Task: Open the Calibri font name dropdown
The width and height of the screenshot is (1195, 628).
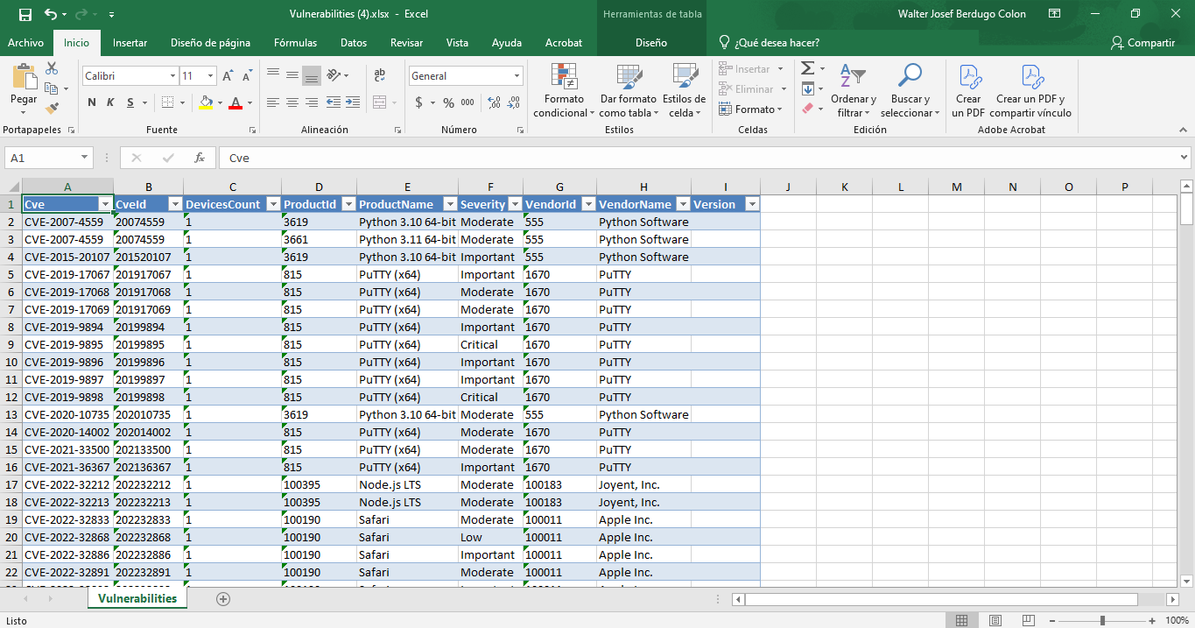Action: [172, 76]
